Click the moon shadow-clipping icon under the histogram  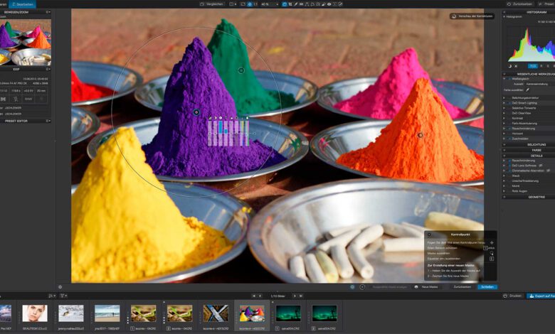(510, 66)
